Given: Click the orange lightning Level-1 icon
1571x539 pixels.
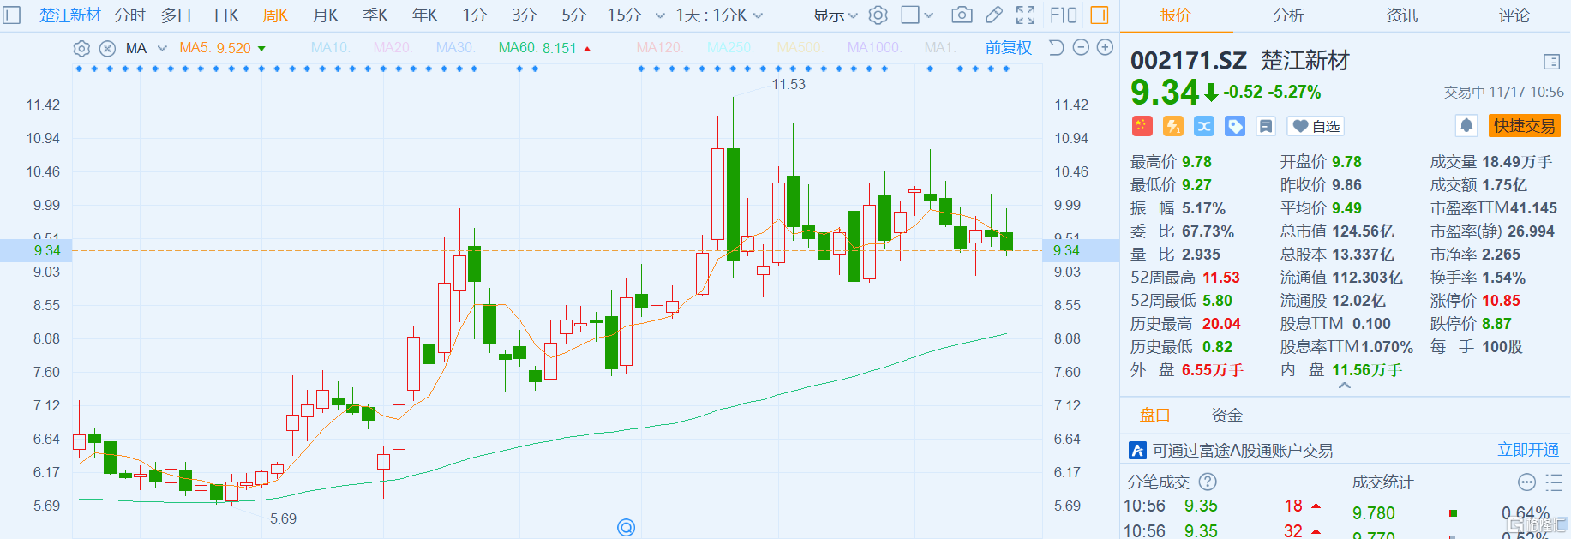Looking at the screenshot, I should point(1173,126).
